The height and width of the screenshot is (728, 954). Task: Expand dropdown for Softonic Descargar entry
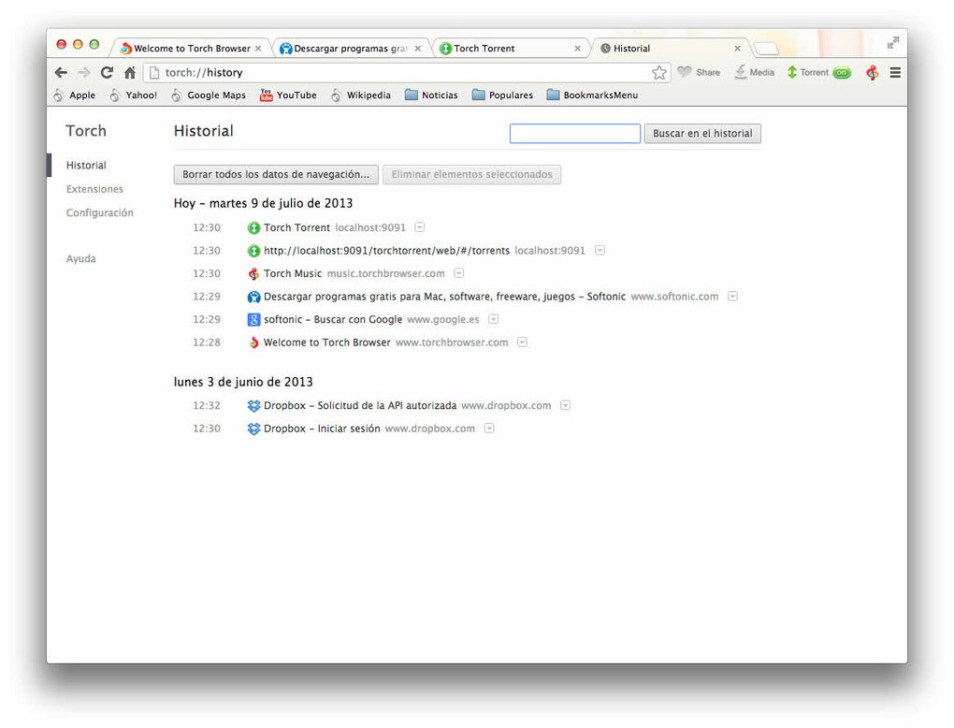tap(732, 296)
